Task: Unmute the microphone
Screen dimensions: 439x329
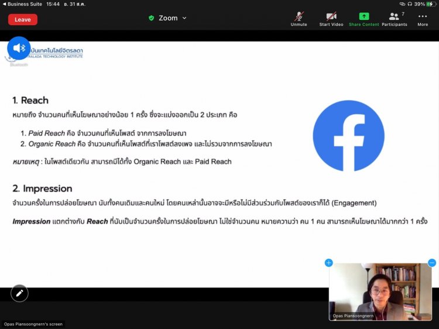Action: [299, 19]
